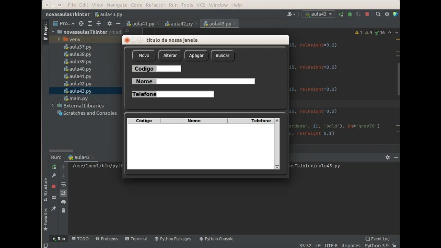The image size is (441, 248).
Task: Open the Problems tool tab
Action: pyautogui.click(x=107, y=239)
